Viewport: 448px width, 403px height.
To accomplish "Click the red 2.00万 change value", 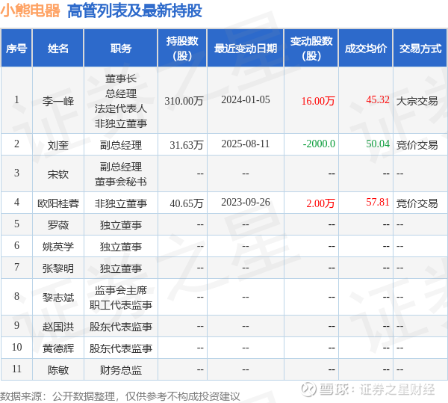I will coord(320,203).
